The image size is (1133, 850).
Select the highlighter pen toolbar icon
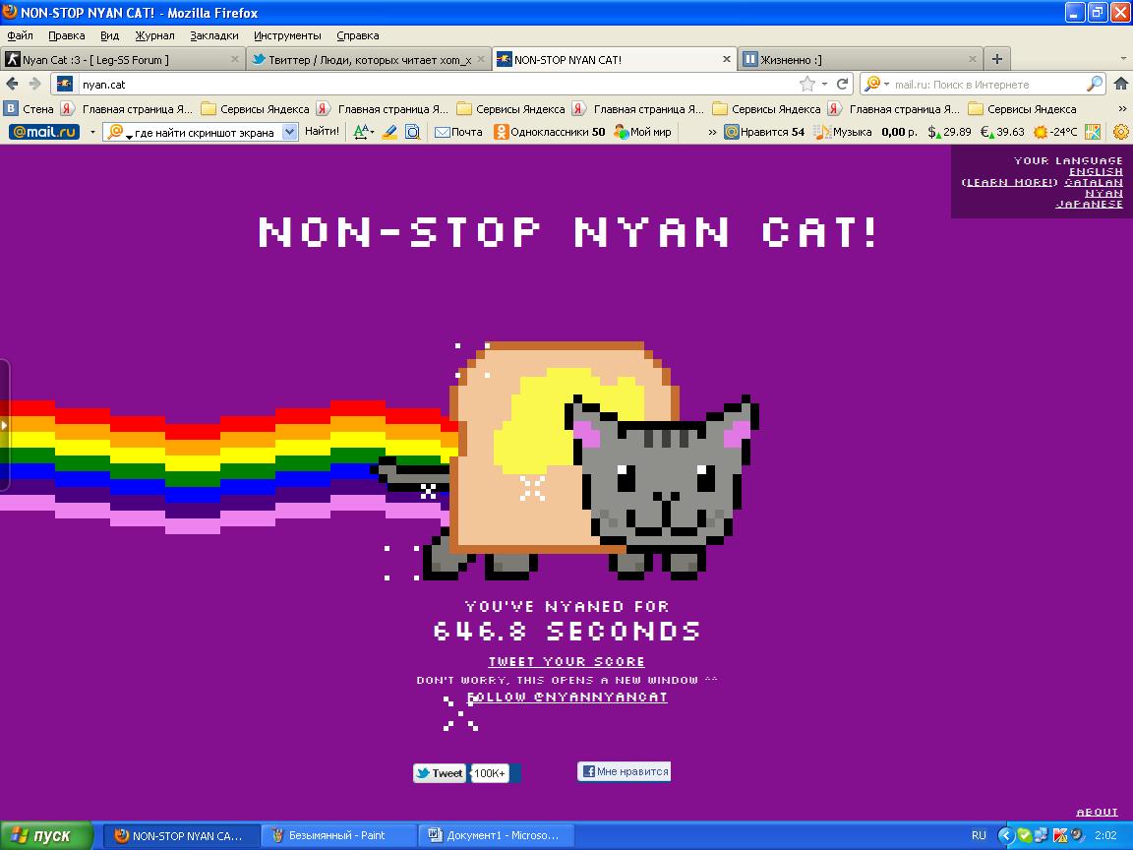pyautogui.click(x=389, y=132)
